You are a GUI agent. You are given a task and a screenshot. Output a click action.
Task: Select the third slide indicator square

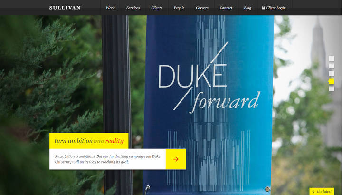(332, 74)
